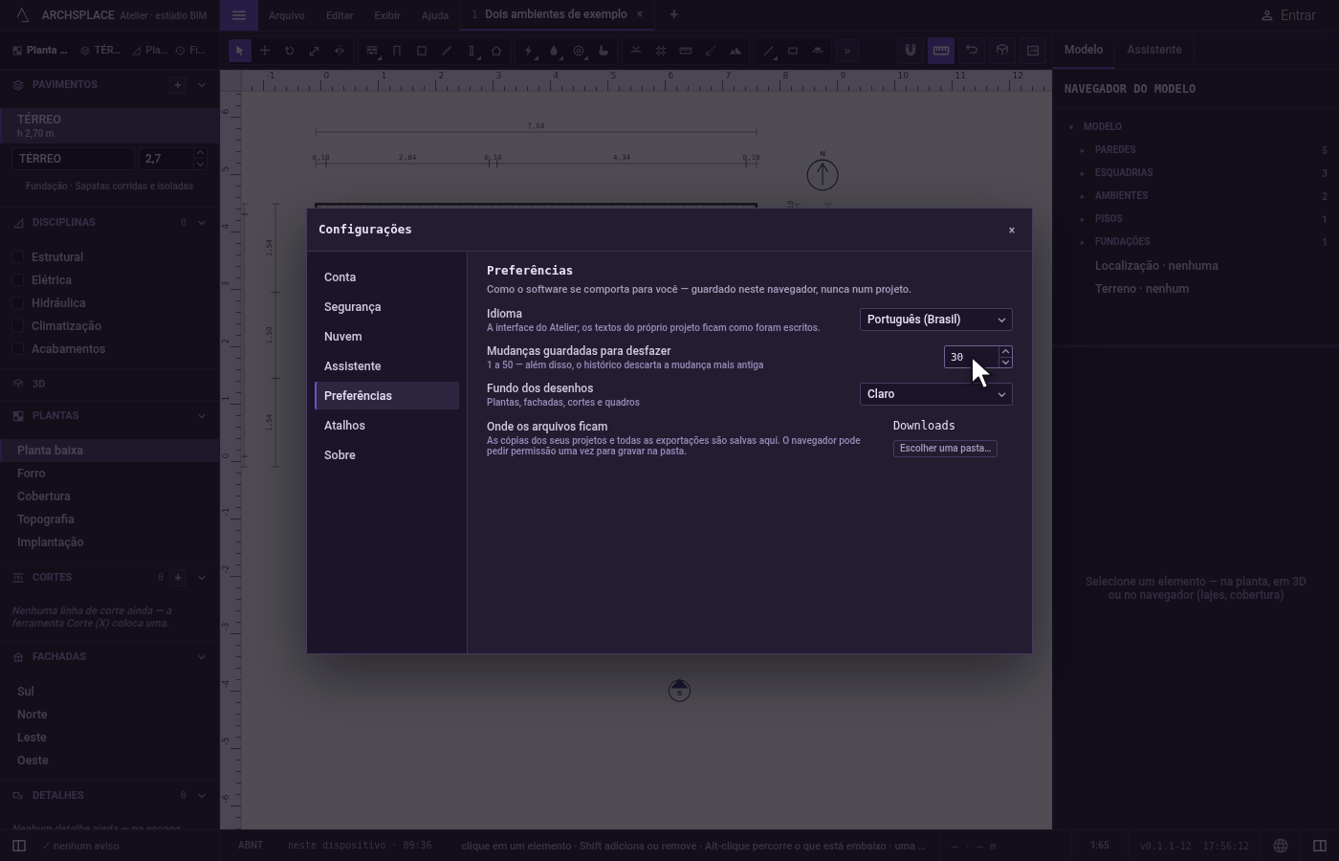Choose the rotate tool in the toolbar

coord(289,51)
